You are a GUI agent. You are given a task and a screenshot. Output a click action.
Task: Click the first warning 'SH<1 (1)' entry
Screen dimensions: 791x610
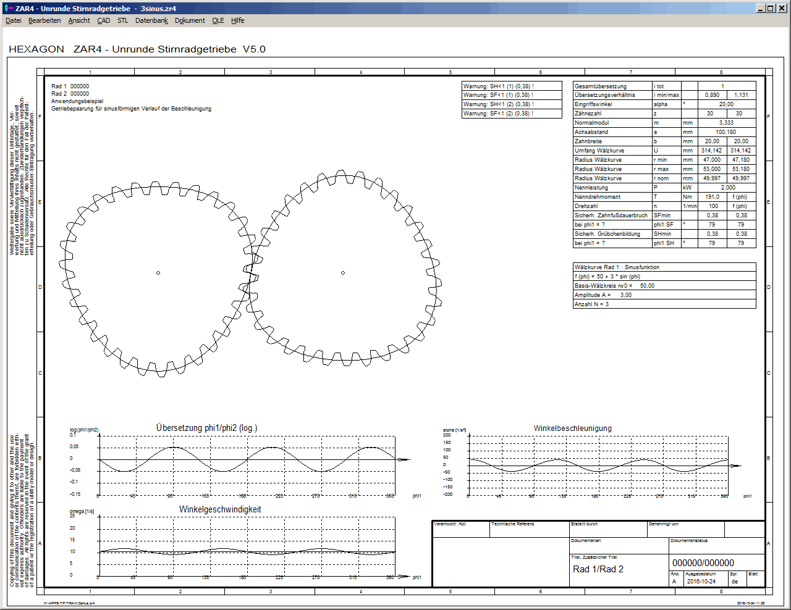click(x=499, y=86)
